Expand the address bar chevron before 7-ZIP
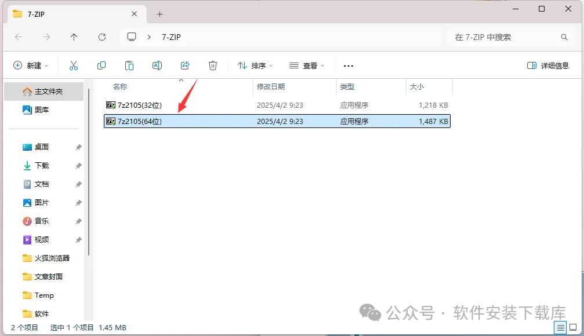This screenshot has height=336, width=584. coord(149,37)
